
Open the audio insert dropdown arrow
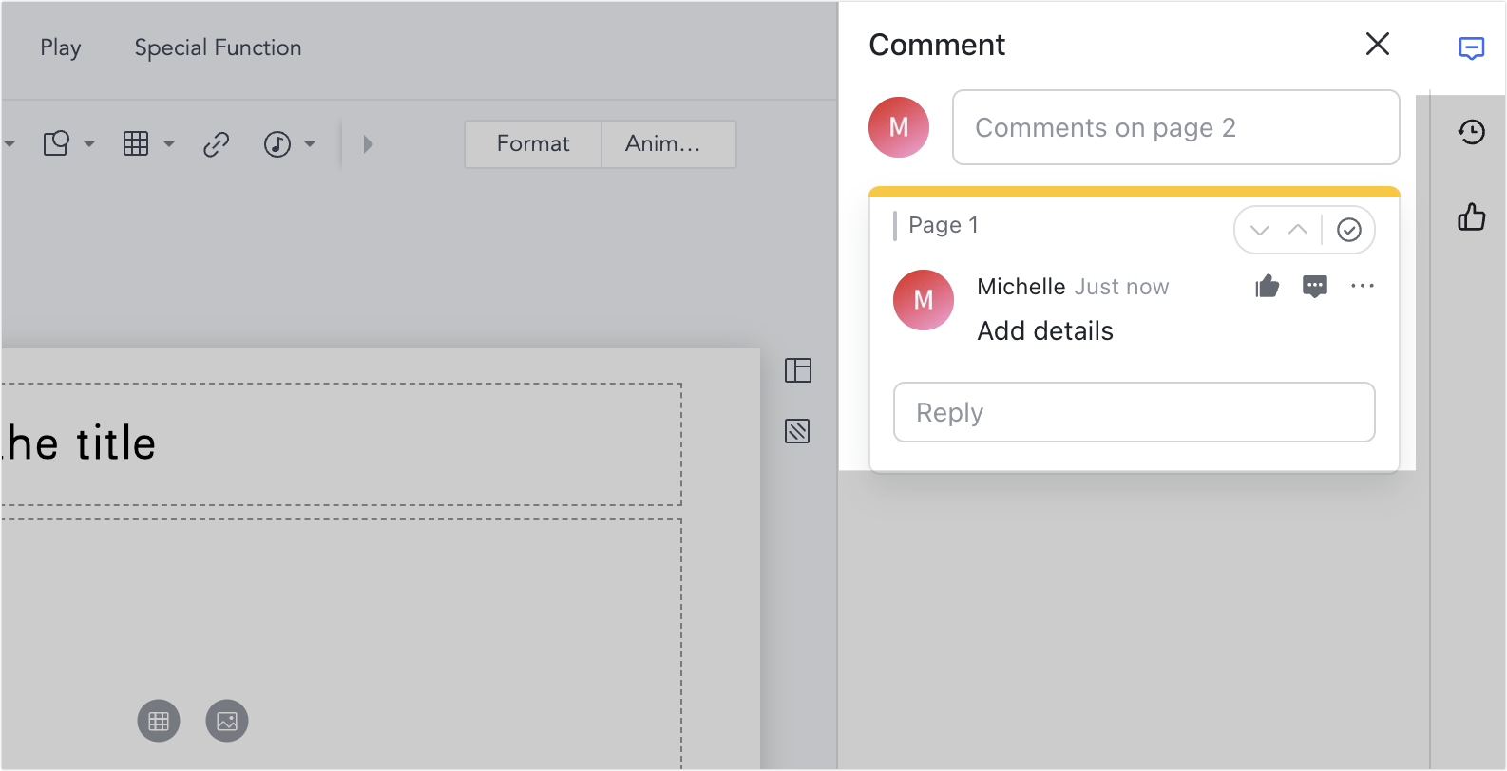click(309, 144)
